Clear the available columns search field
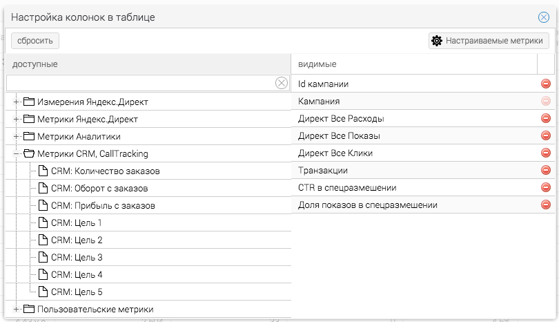This screenshot has width=559, height=322. pos(282,83)
